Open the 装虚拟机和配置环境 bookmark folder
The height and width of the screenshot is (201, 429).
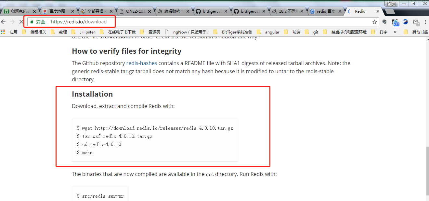point(345,32)
